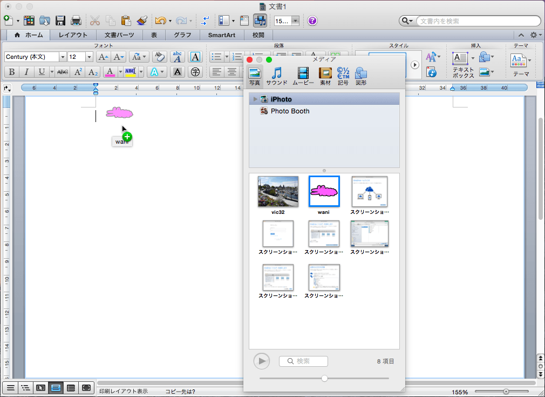
Task: Toggle subscript formatting
Action: (x=93, y=72)
